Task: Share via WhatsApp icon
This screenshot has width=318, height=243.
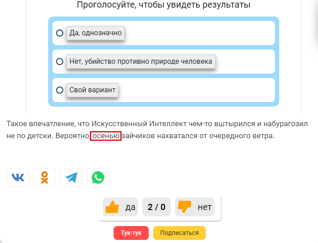Action: point(98,177)
